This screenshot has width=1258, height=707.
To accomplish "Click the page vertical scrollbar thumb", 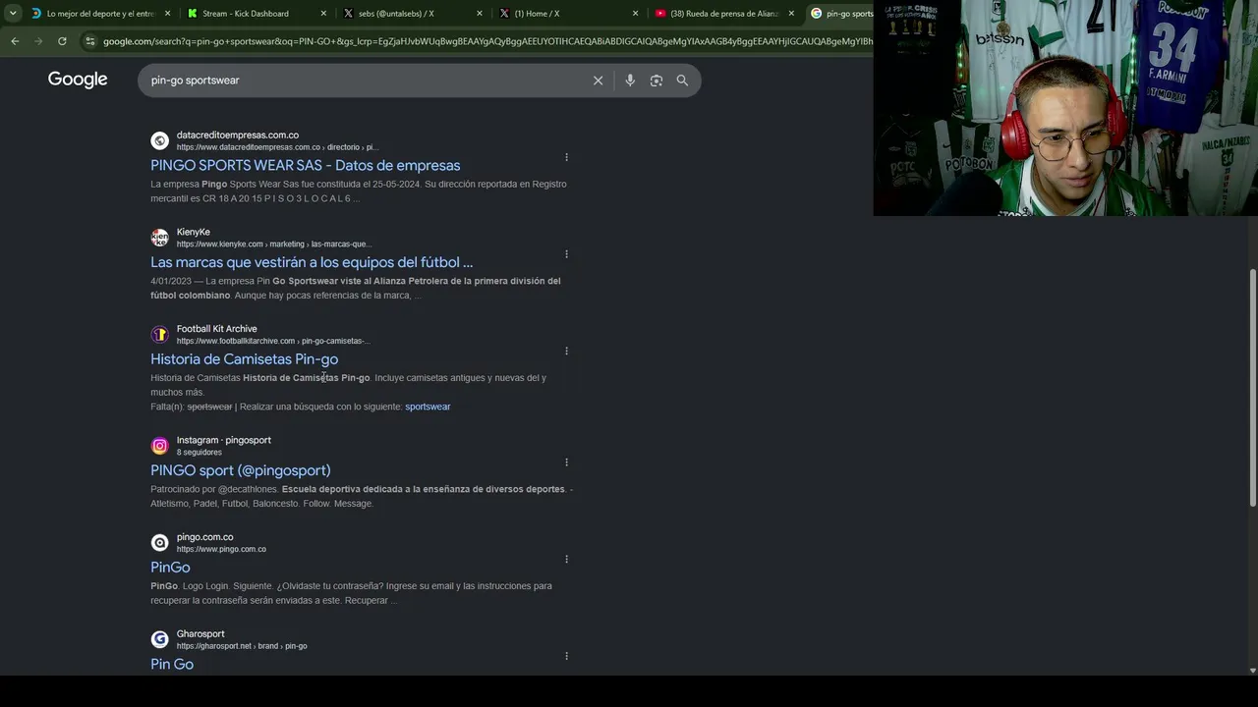I will point(1252,386).
